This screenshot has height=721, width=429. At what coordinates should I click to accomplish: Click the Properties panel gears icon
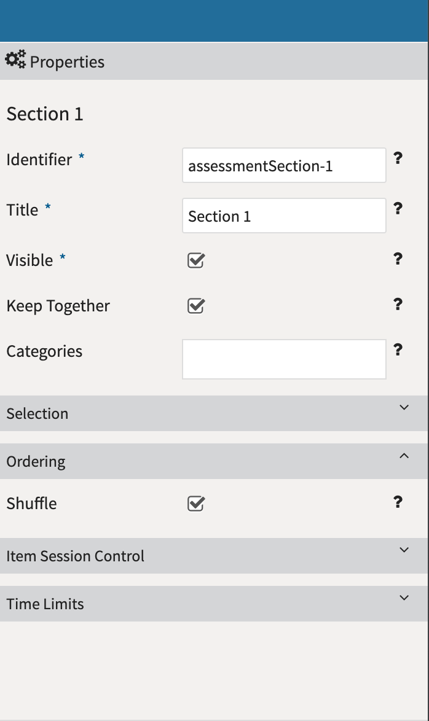pos(15,60)
